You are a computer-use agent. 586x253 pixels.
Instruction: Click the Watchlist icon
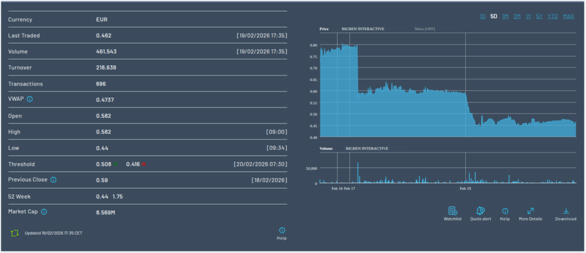point(452,211)
